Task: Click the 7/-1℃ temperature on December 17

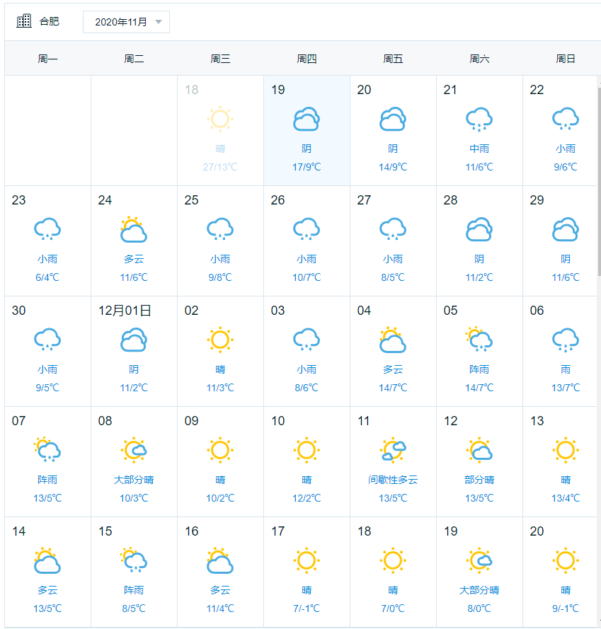Action: coord(307,608)
